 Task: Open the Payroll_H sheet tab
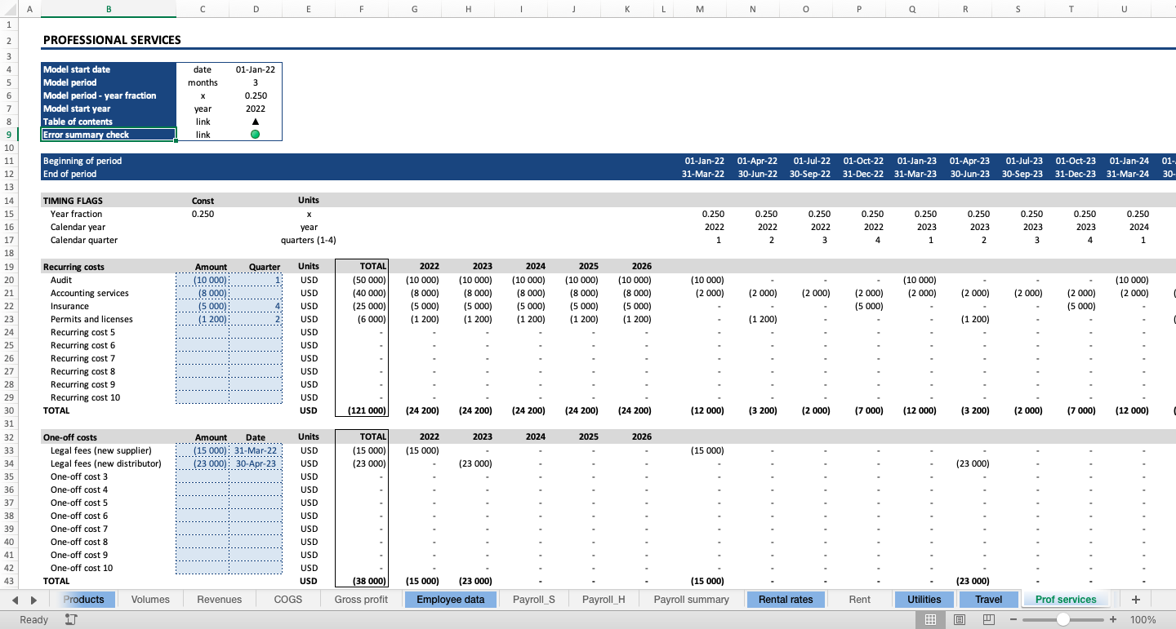tap(604, 600)
